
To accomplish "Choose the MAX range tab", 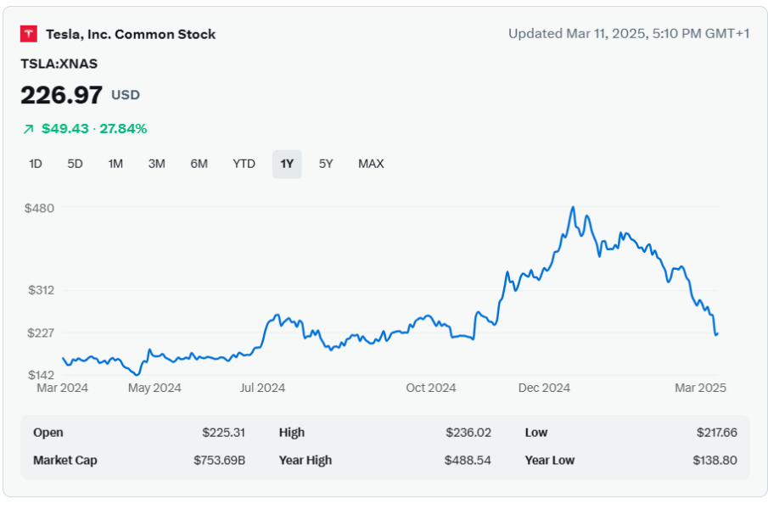I will click(371, 164).
